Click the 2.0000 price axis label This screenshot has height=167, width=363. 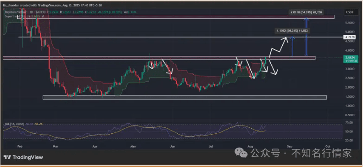[350, 88]
